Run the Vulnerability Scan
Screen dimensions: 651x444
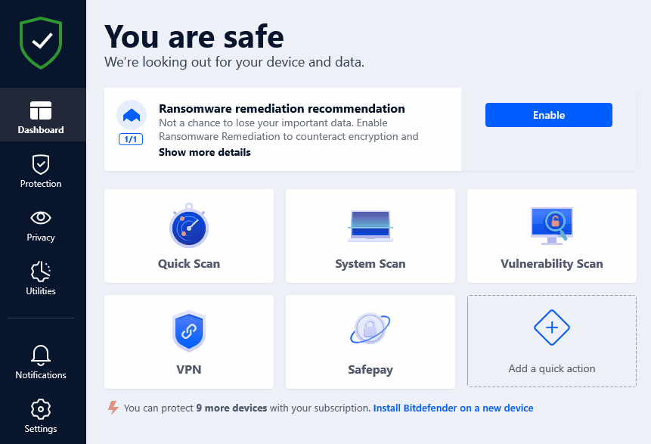tap(551, 235)
